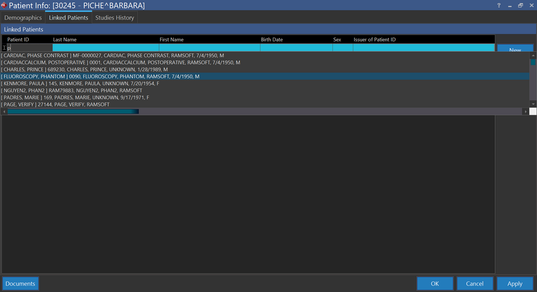Screen dimensions: 537x292
Task: Select the Linked Patients tab
Action: pyautogui.click(x=68, y=18)
